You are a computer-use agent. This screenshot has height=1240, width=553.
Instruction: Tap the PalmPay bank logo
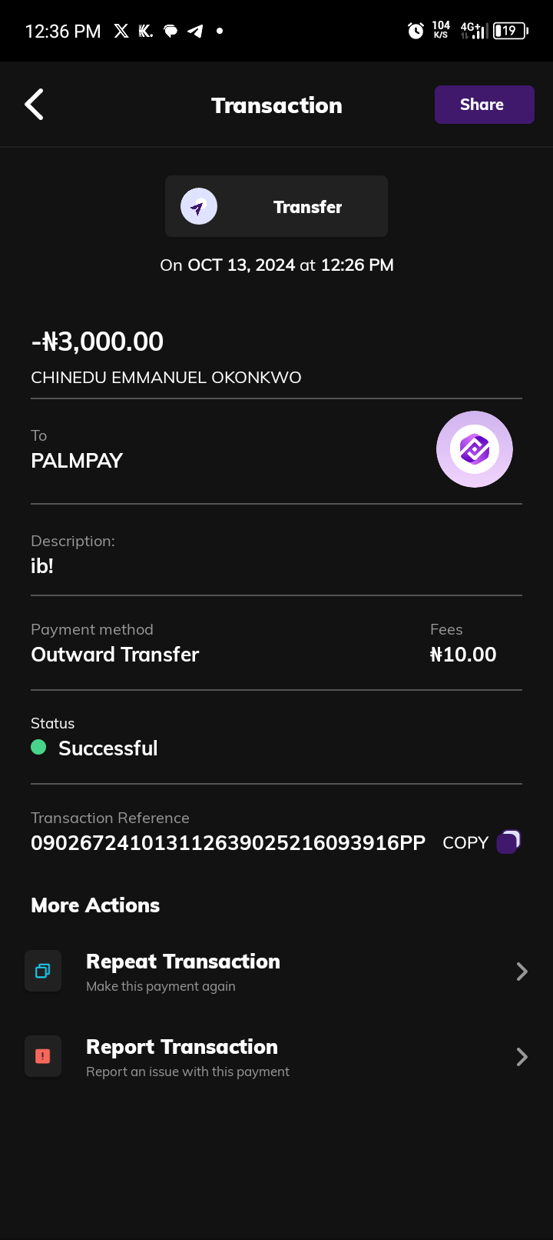[475, 449]
